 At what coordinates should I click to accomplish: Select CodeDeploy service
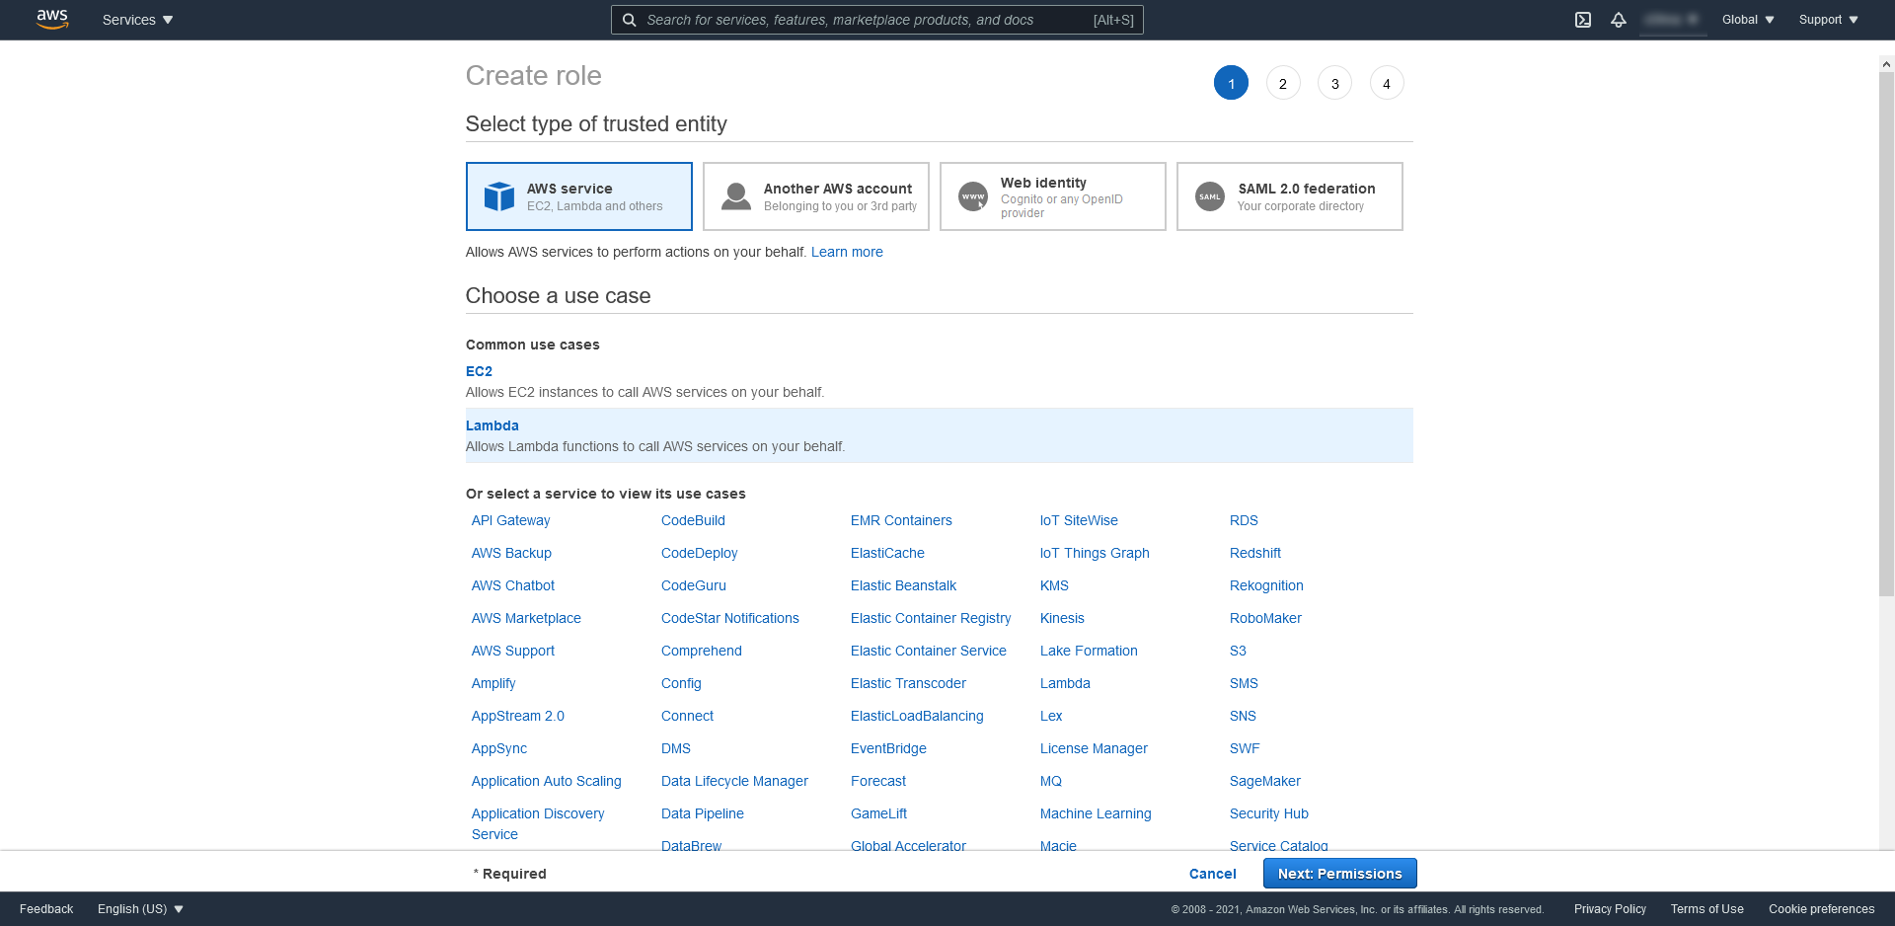coord(700,553)
